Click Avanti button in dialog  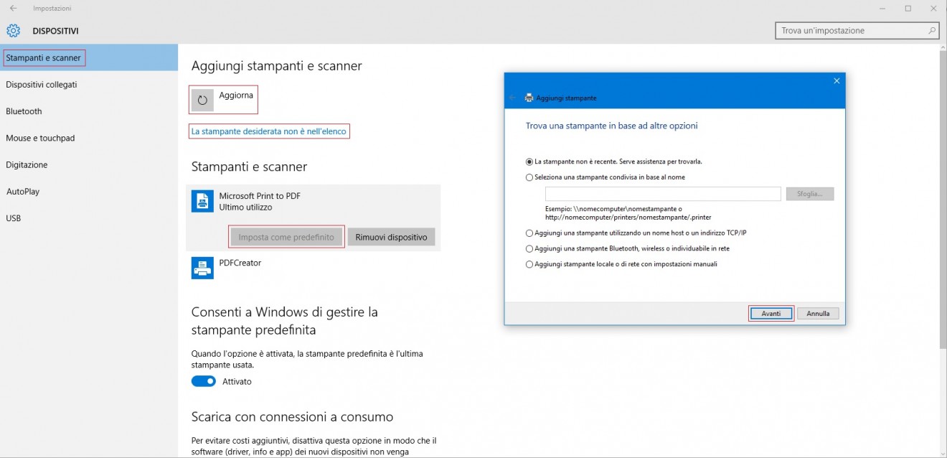[771, 314]
